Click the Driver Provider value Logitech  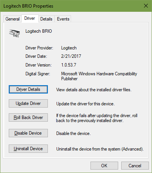[x=69, y=48]
